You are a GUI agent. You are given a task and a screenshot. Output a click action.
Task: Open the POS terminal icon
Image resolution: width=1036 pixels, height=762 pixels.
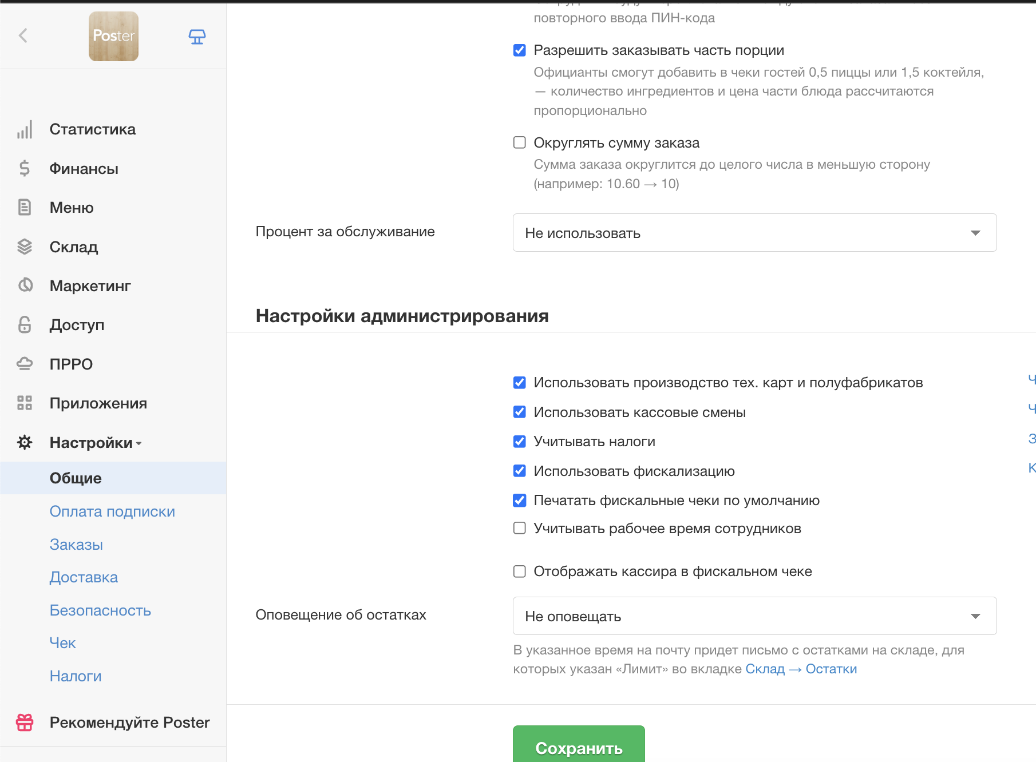pyautogui.click(x=197, y=37)
